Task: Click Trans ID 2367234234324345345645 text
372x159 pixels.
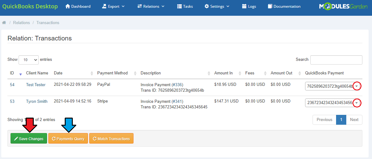Action: click(174, 107)
